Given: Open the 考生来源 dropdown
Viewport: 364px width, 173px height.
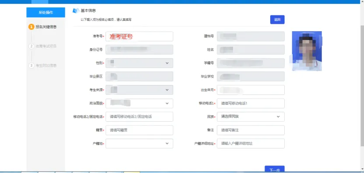Looking at the screenshot, I should point(139,90).
